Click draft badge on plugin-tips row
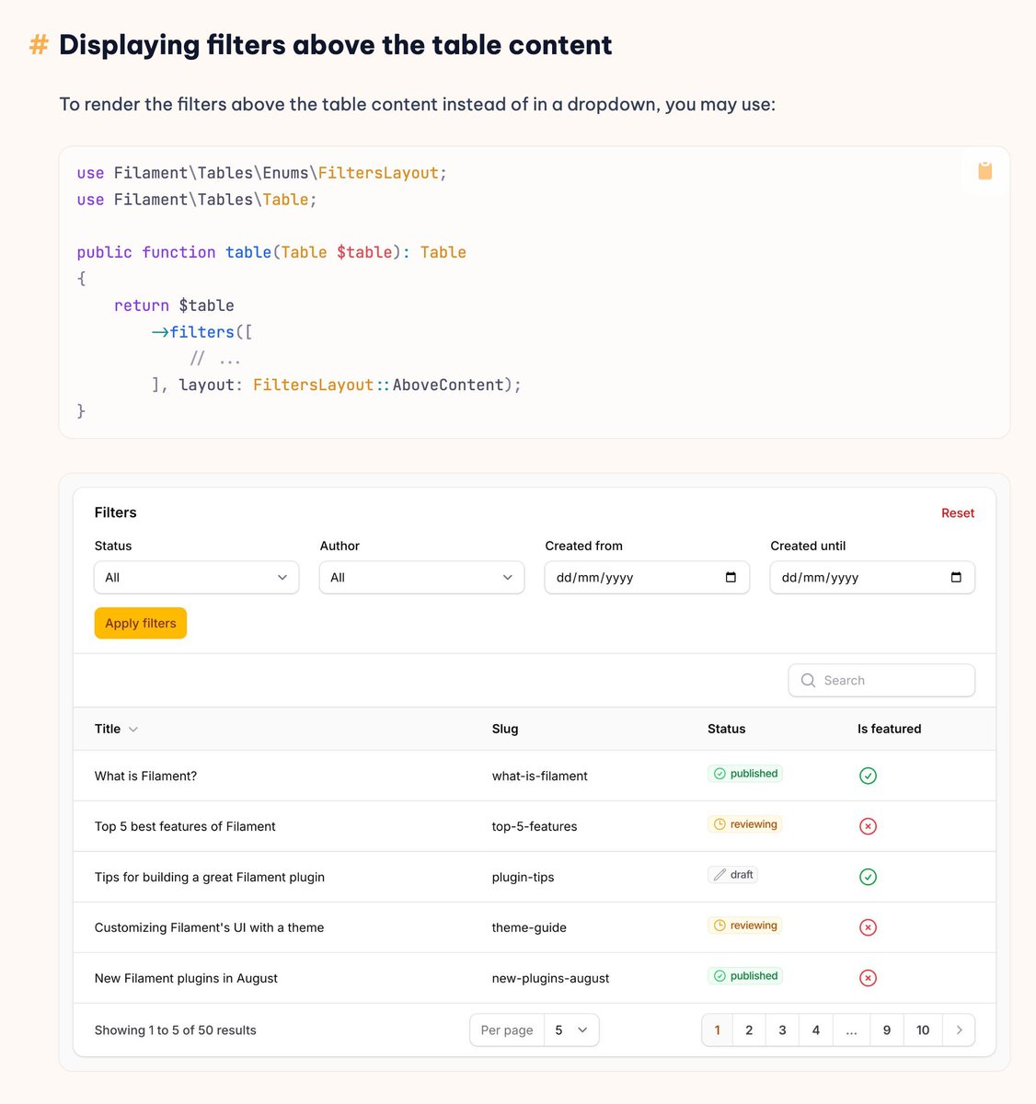The image size is (1036, 1104). (732, 875)
